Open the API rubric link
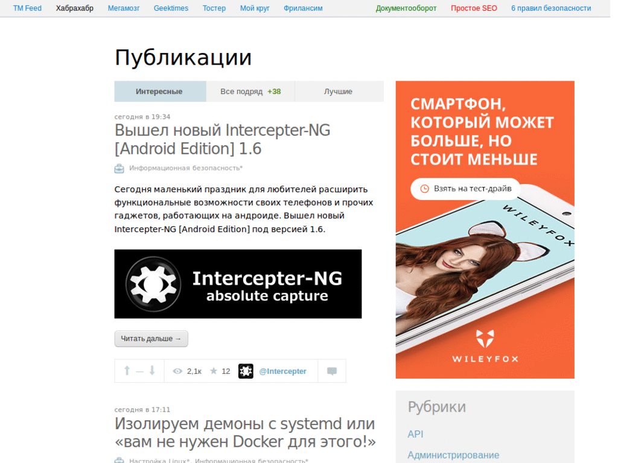The image size is (618, 463). [x=416, y=433]
